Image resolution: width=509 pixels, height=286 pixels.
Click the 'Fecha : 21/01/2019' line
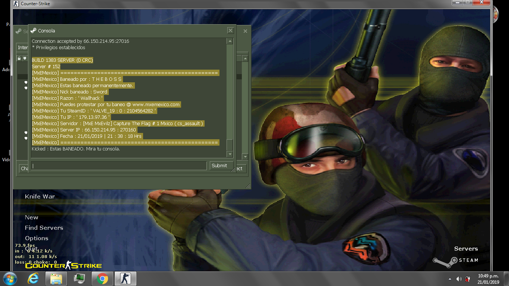(x=87, y=136)
